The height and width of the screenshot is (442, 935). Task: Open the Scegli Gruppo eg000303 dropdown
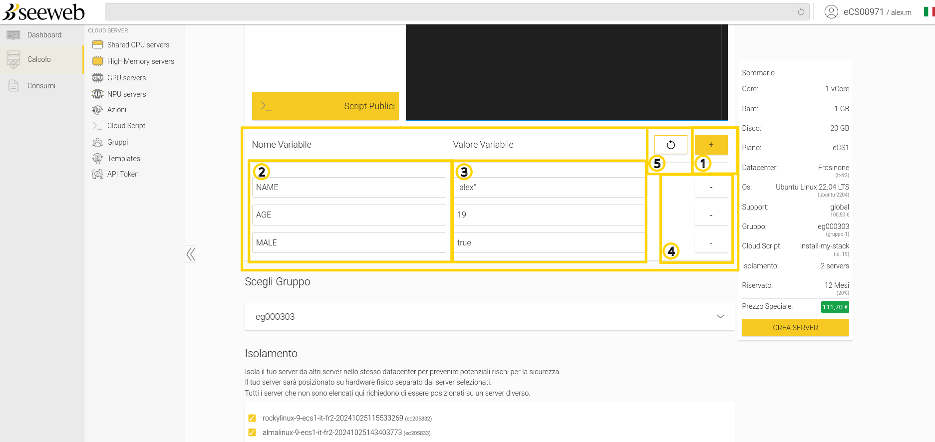pyautogui.click(x=489, y=317)
